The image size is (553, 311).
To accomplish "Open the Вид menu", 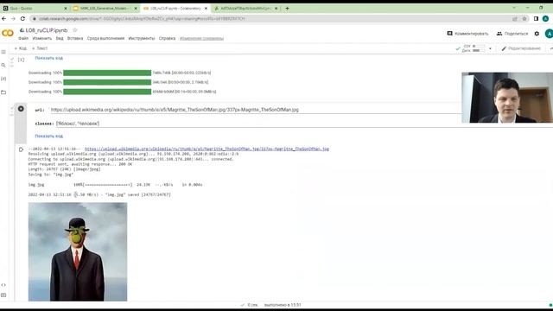I will [x=60, y=38].
